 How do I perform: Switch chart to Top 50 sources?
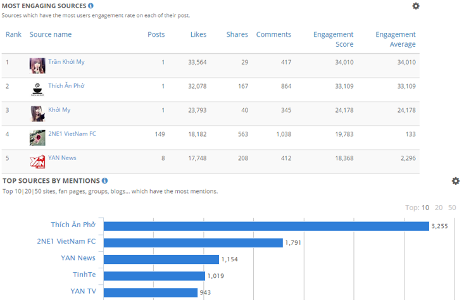(452, 208)
